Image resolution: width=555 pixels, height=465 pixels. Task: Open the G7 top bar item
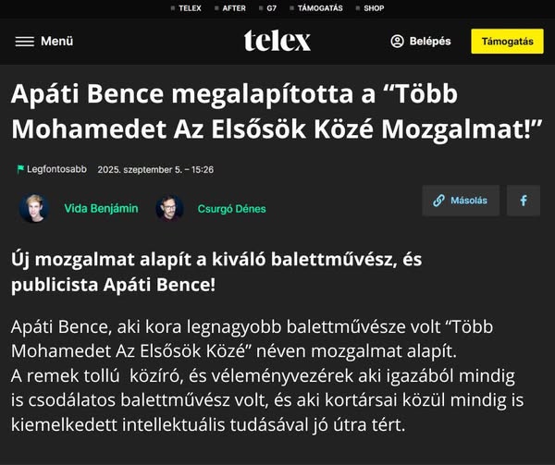pyautogui.click(x=271, y=8)
